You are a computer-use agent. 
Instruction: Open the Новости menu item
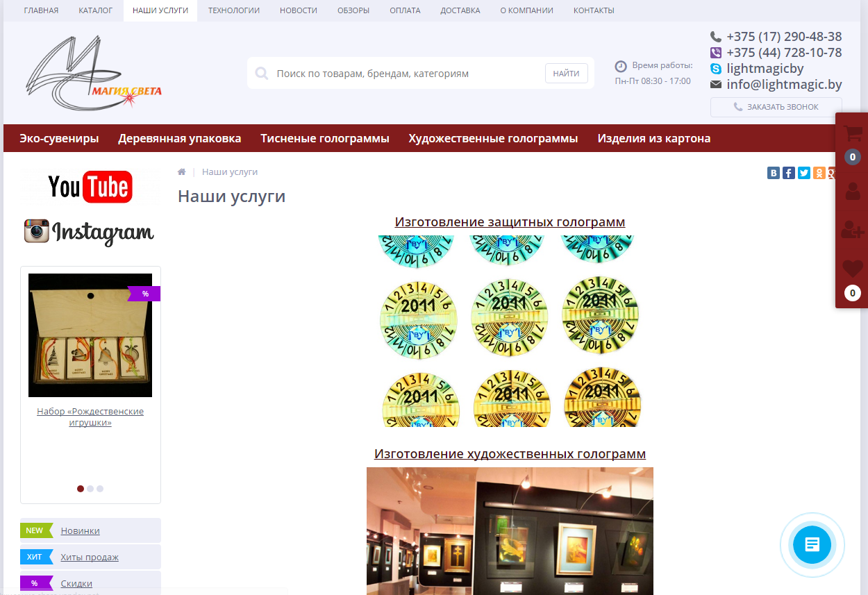click(x=299, y=10)
